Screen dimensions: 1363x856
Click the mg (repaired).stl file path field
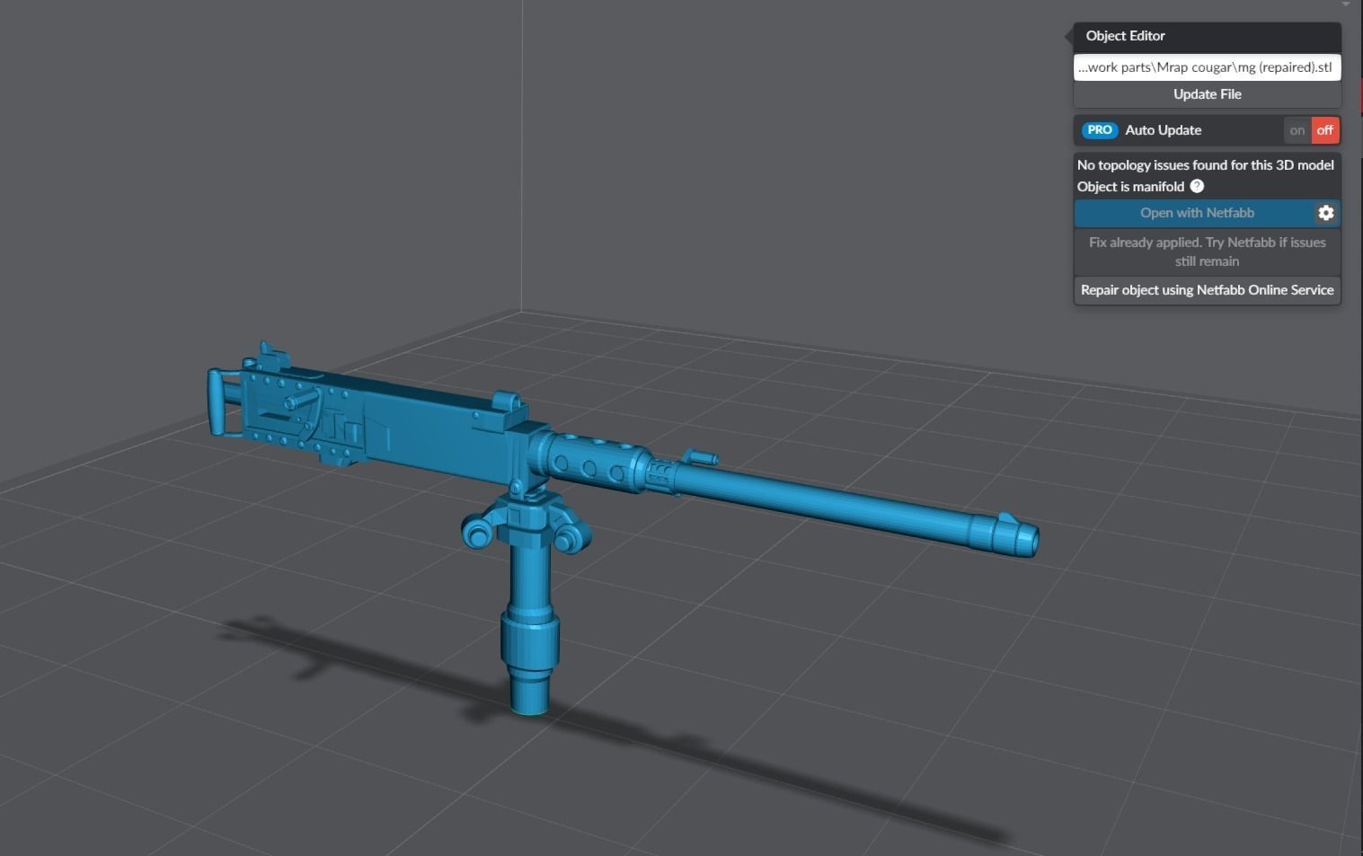[x=1208, y=67]
